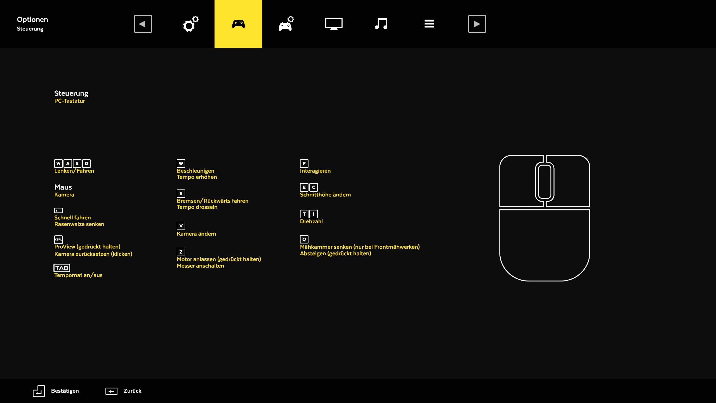716x403 pixels.
Task: Click the backspace key icon beside Zurück
Action: click(111, 391)
